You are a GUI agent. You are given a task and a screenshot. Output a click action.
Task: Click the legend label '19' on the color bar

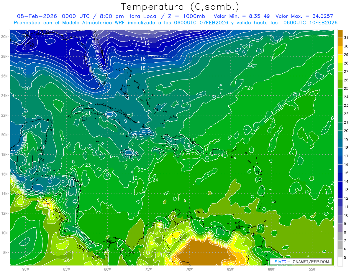[346, 139]
